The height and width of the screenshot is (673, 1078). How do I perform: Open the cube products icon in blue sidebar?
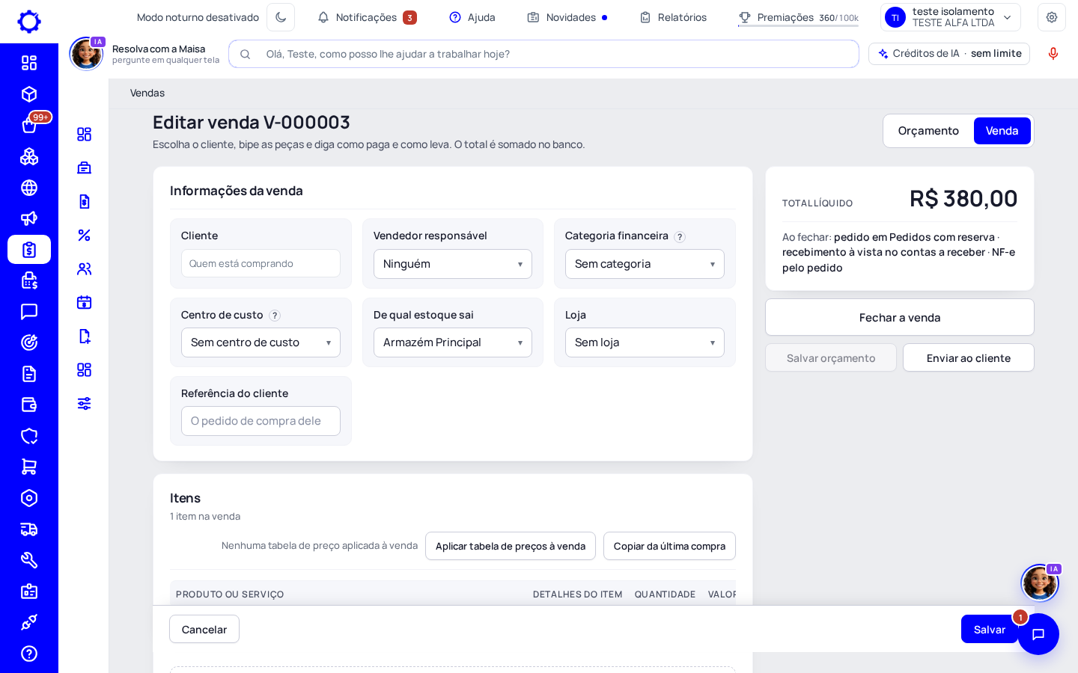coord(29,94)
